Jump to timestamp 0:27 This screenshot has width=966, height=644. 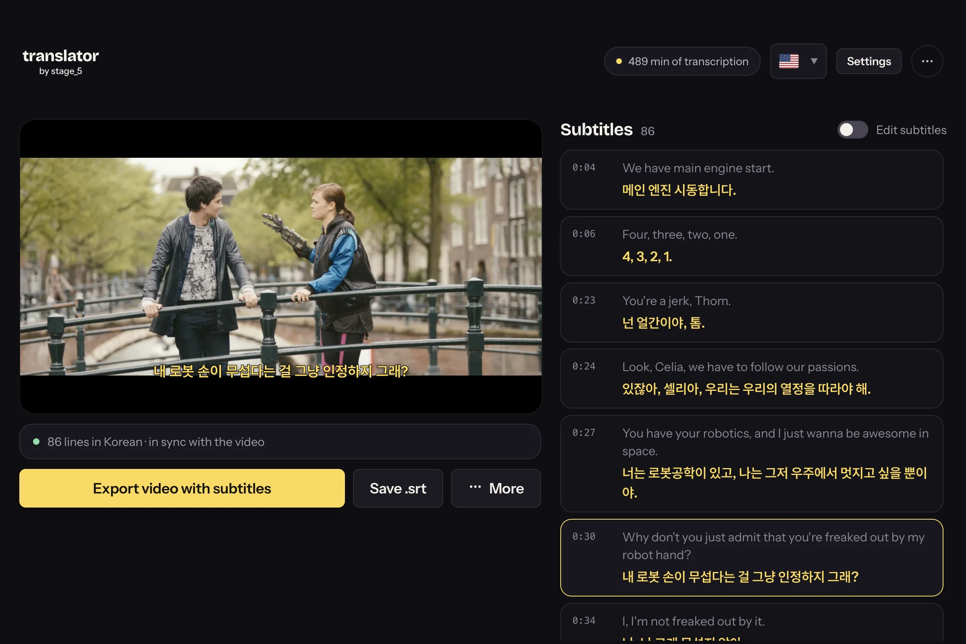pos(584,433)
